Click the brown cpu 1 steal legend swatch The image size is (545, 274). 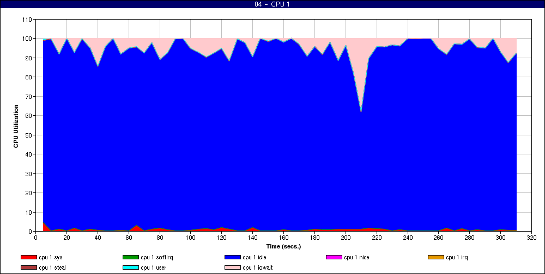(x=28, y=267)
